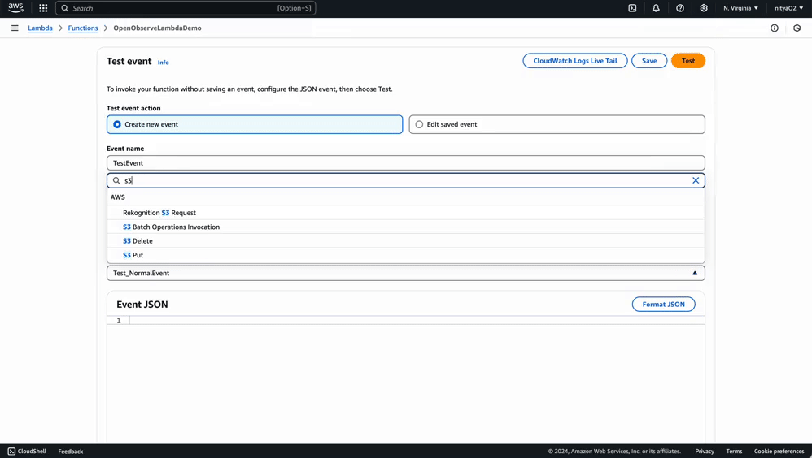
Task: Open the Terms footer link
Action: (734, 452)
